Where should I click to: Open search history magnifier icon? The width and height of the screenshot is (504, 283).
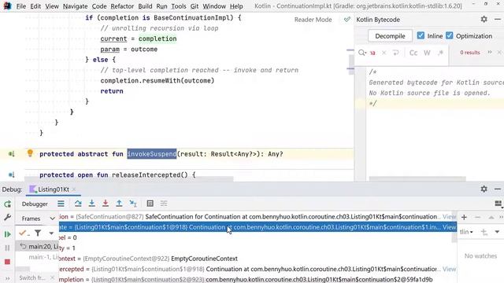click(362, 53)
